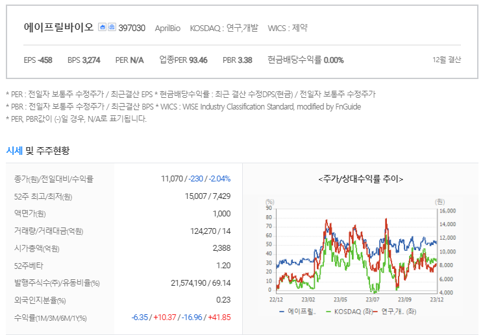Click the 시세 및 주주현황 section heading
The height and width of the screenshot is (335, 483).
(x=38, y=150)
